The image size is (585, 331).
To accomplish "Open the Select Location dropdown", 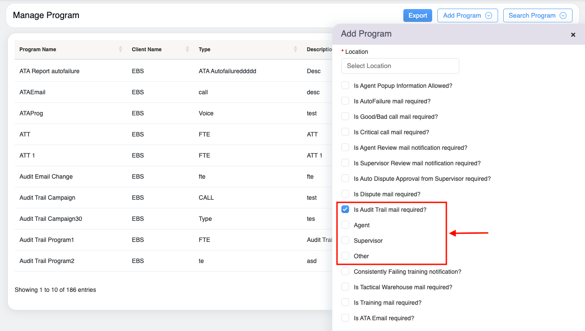I will pos(400,66).
